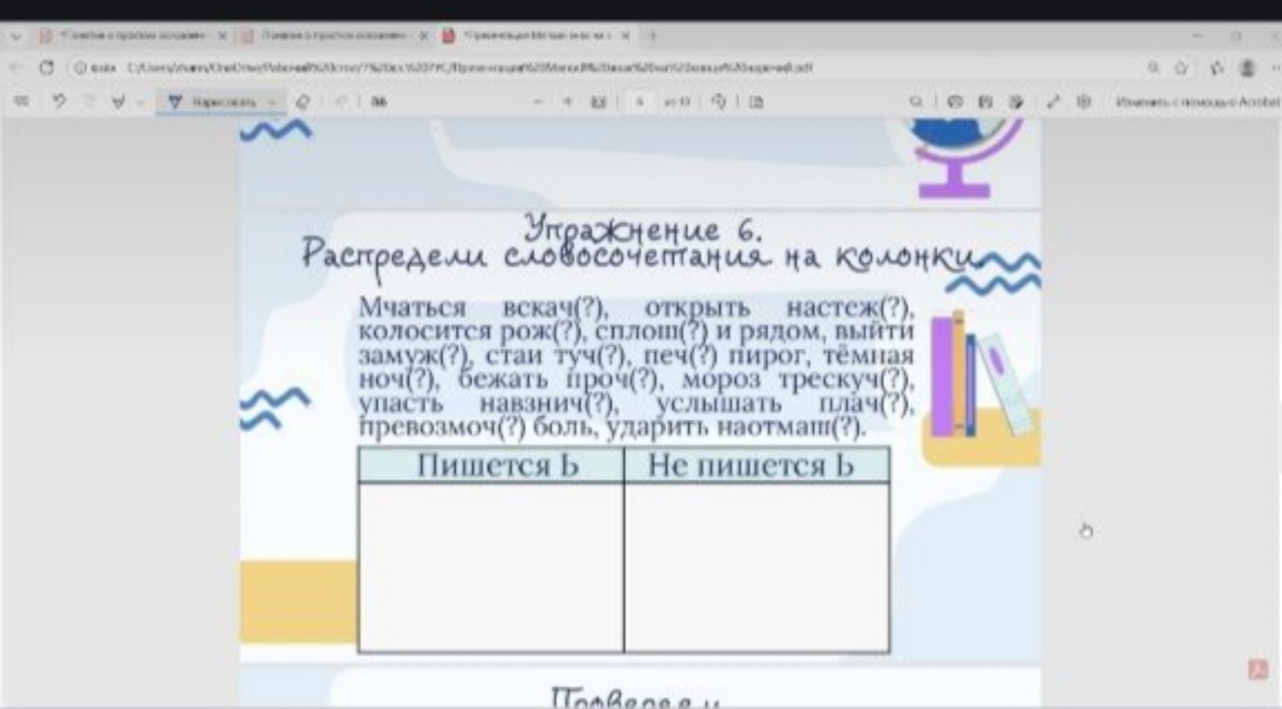Rotate the PDF page
This screenshot has height=709, width=1282.
coord(718,101)
